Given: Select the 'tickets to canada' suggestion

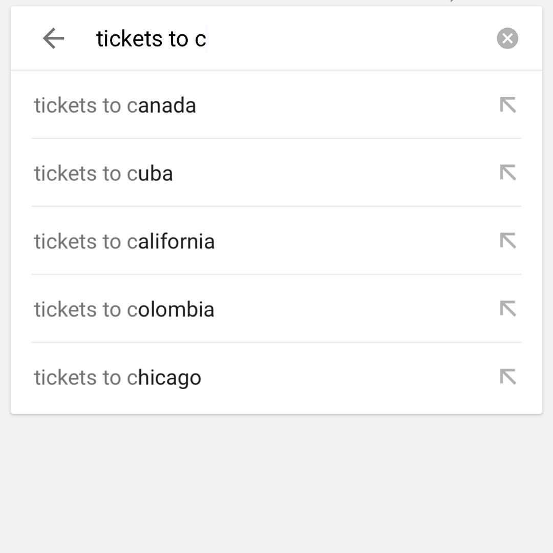Looking at the screenshot, I should click(x=276, y=105).
